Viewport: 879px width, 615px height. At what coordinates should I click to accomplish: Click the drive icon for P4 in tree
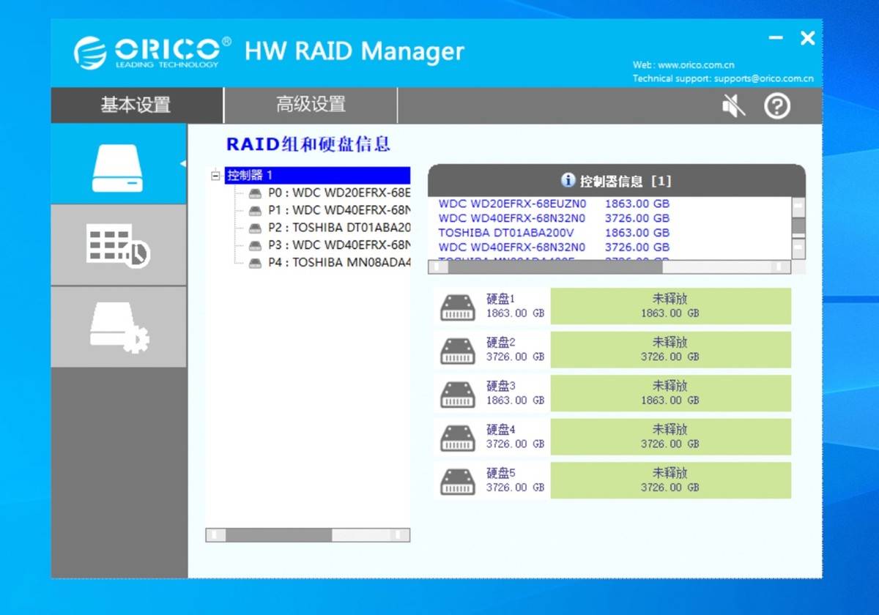(x=255, y=263)
